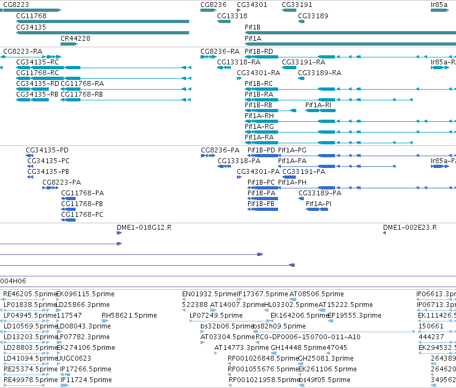Open protein CG11768-PB label
Image resolution: width=456 pixels, height=388 pixels.
pyautogui.click(x=82, y=204)
